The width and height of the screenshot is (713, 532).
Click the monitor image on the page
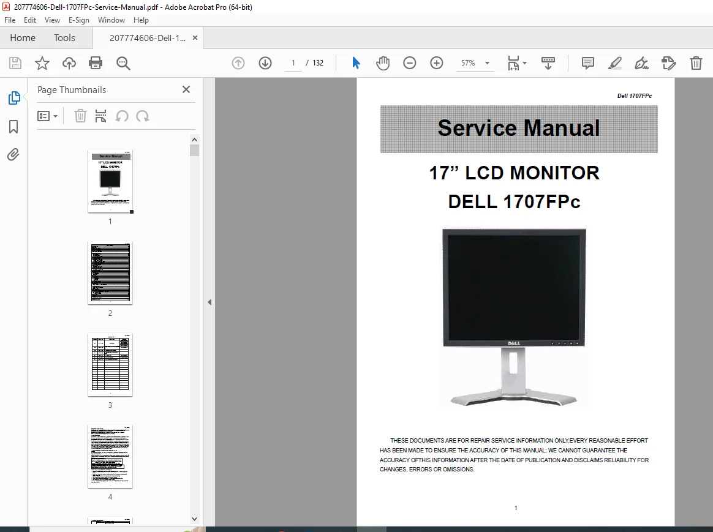pos(514,317)
